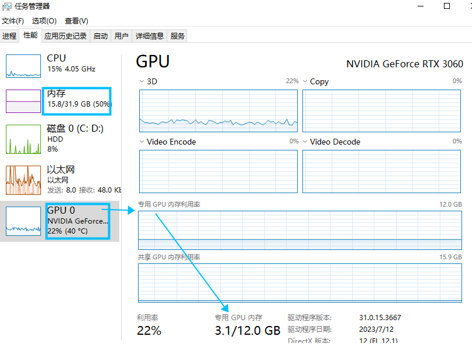Open the 选项(O) menu

(43, 20)
